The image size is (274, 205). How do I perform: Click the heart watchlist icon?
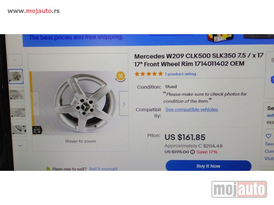click(268, 136)
